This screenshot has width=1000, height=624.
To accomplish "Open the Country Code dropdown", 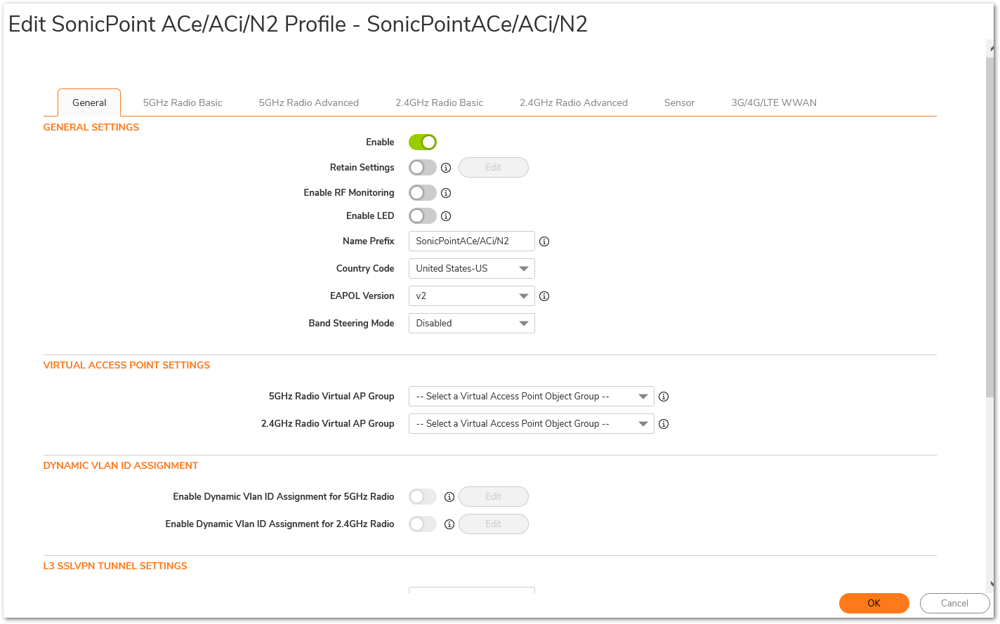I will click(471, 269).
